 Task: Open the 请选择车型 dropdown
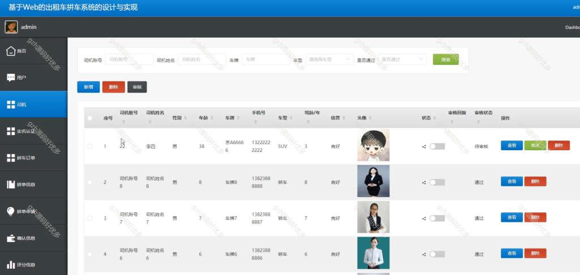[330, 59]
